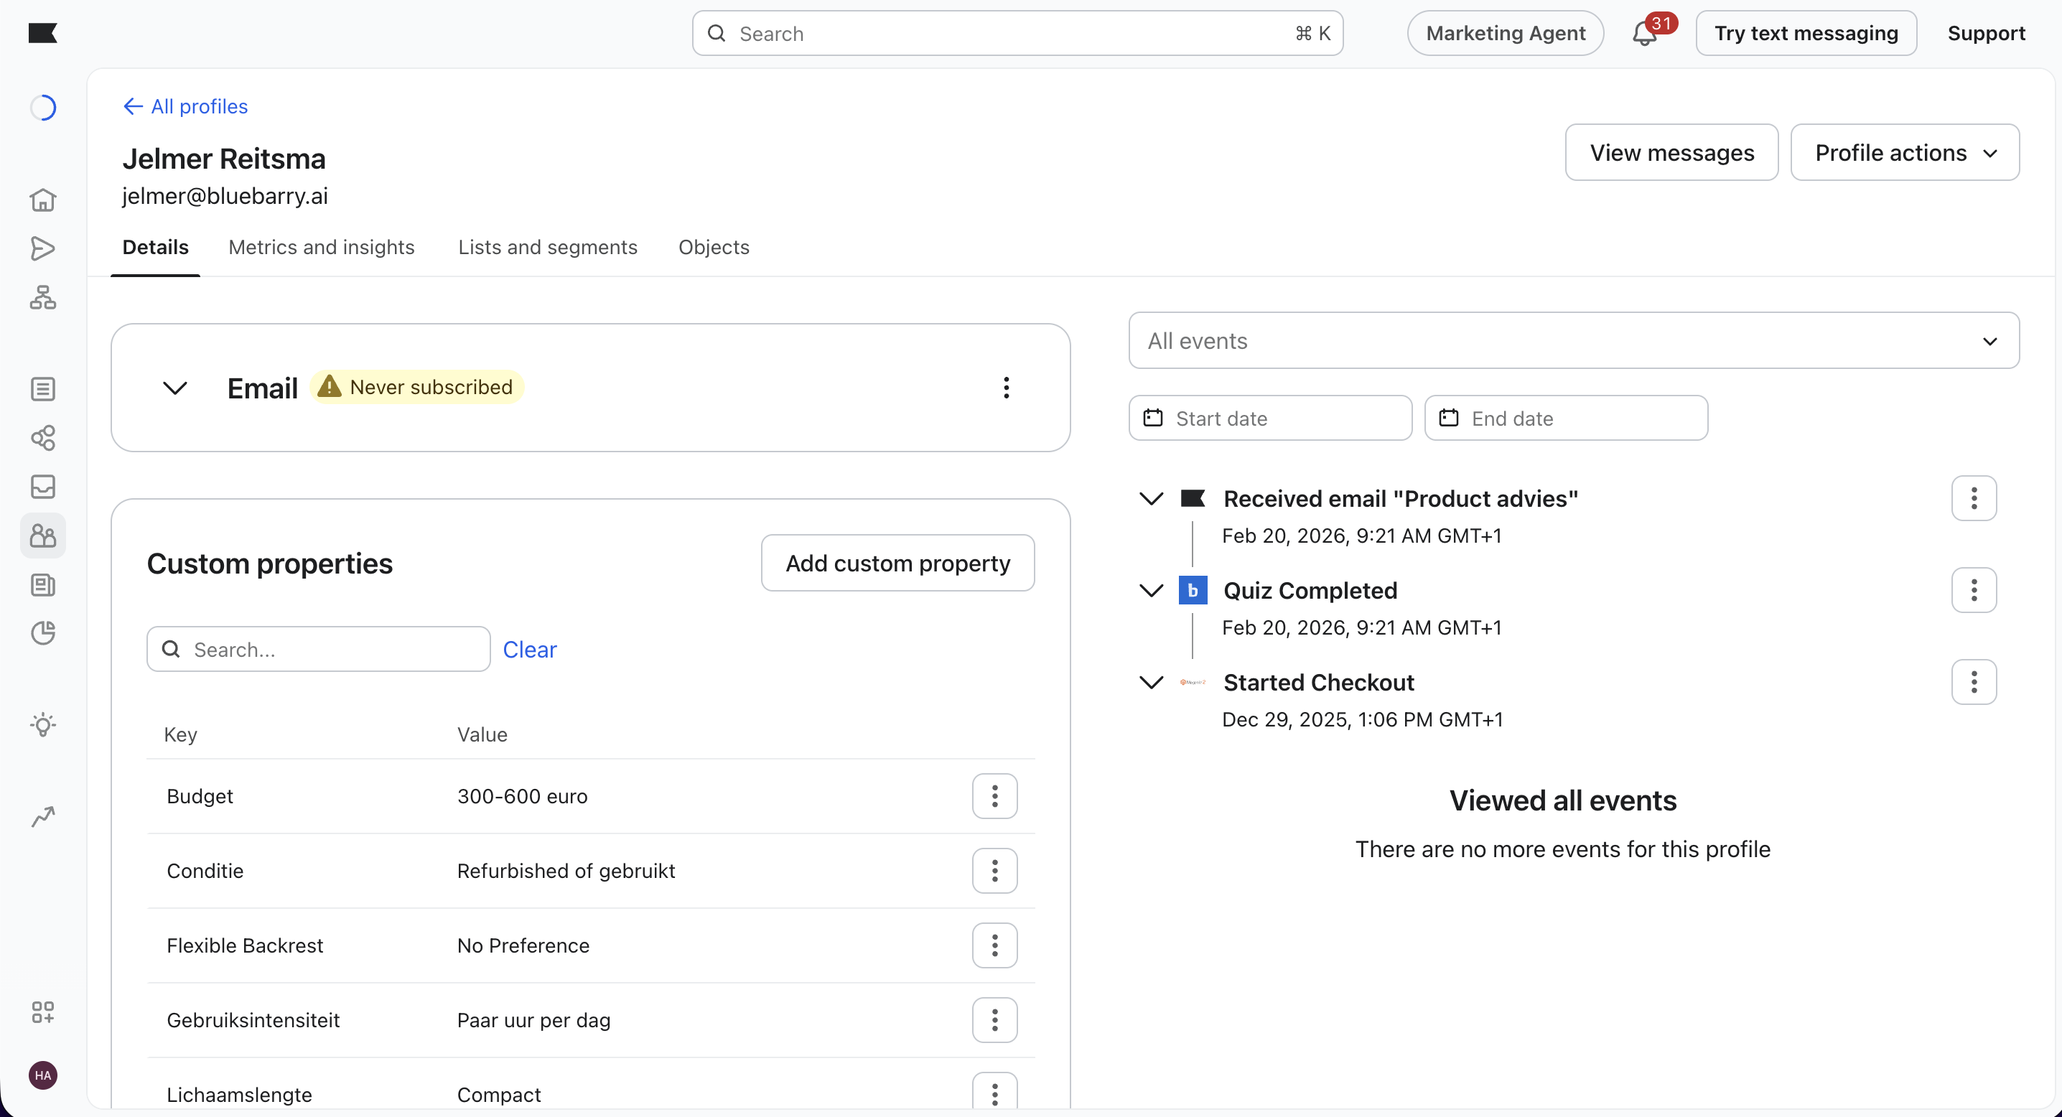2062x1117 pixels.
Task: Open kebab menu for Budget property
Action: (x=994, y=796)
